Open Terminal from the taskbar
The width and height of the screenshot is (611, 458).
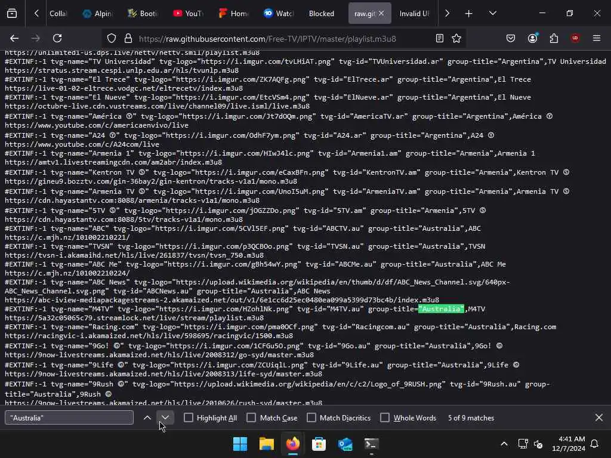click(371, 444)
